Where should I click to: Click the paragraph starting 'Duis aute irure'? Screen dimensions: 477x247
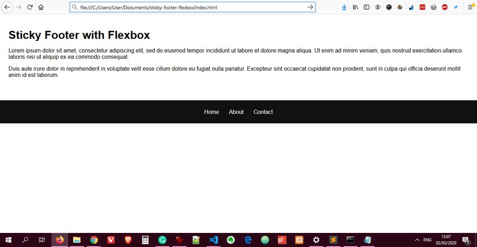tap(235, 72)
